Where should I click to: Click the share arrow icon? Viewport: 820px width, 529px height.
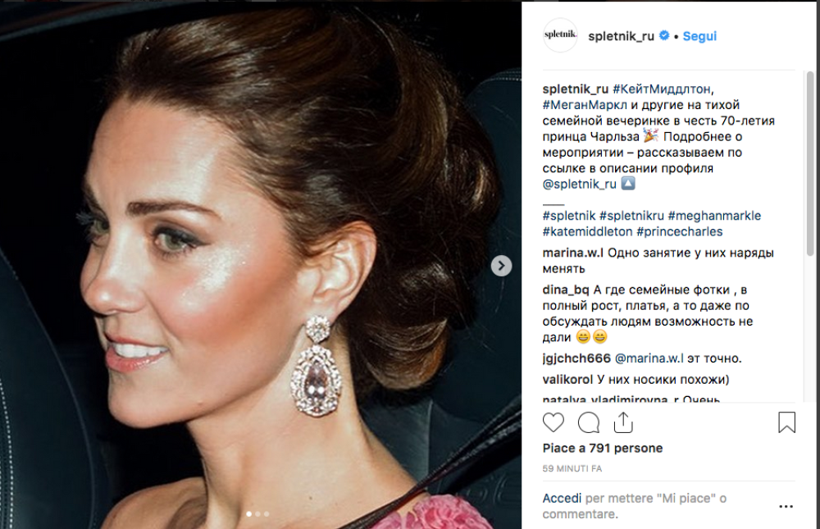[x=622, y=422]
